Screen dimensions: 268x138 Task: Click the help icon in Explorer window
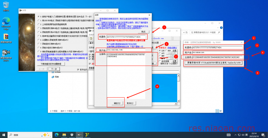221,28
